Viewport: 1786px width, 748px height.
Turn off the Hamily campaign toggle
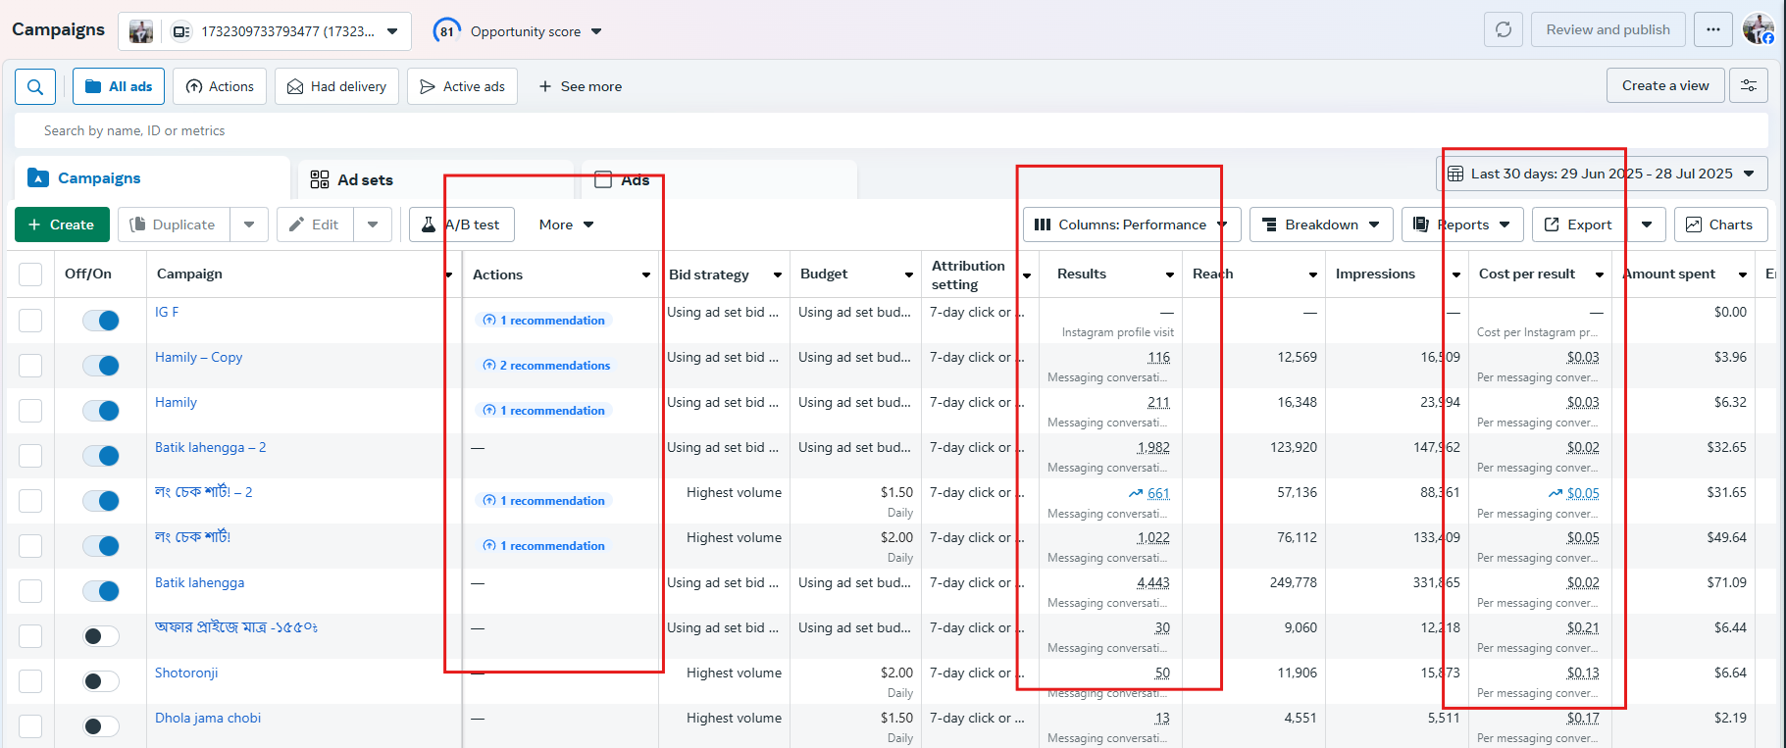click(x=101, y=411)
